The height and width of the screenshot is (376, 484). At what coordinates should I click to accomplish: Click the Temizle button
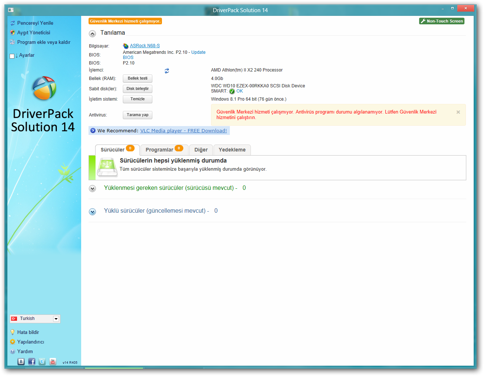coord(138,99)
